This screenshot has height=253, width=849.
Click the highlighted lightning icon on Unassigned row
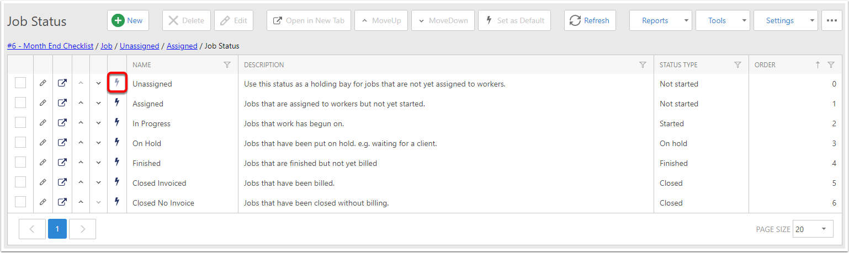(x=117, y=83)
